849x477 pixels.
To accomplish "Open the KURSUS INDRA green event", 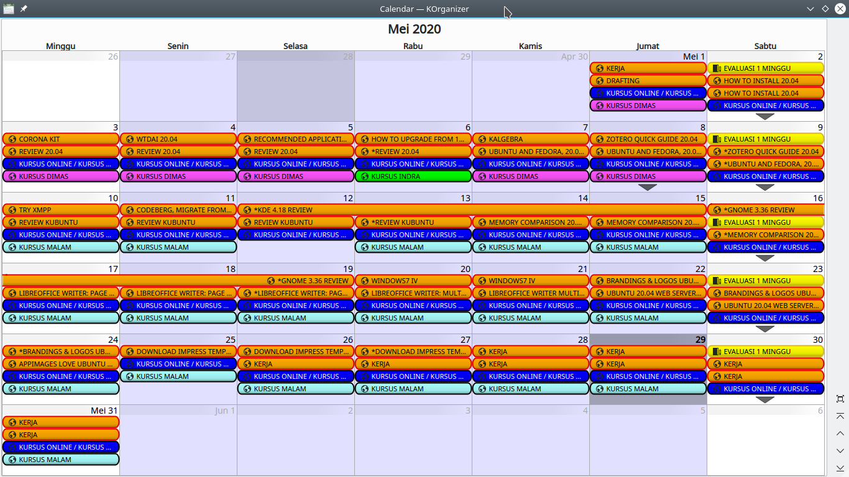I will pyautogui.click(x=413, y=176).
